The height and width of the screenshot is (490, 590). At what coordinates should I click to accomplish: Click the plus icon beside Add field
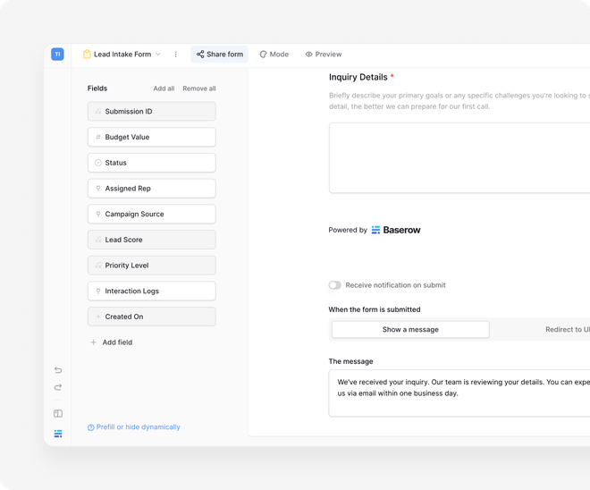click(x=94, y=342)
